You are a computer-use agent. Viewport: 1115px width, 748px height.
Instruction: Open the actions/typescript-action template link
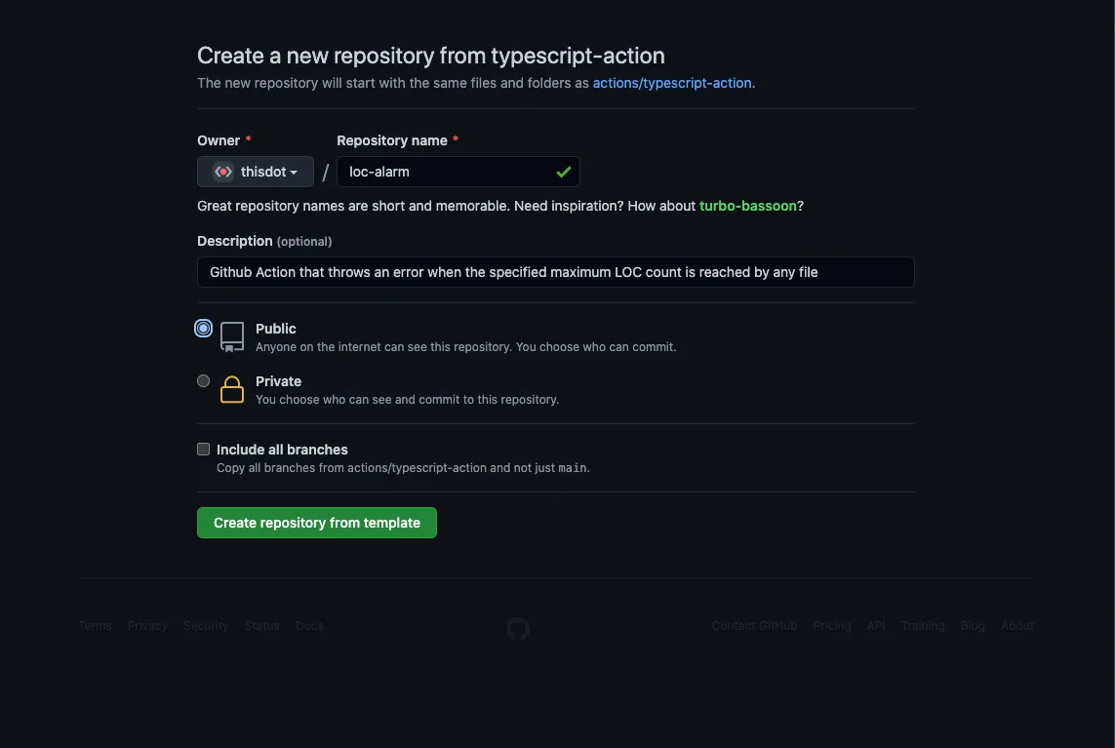coord(671,83)
